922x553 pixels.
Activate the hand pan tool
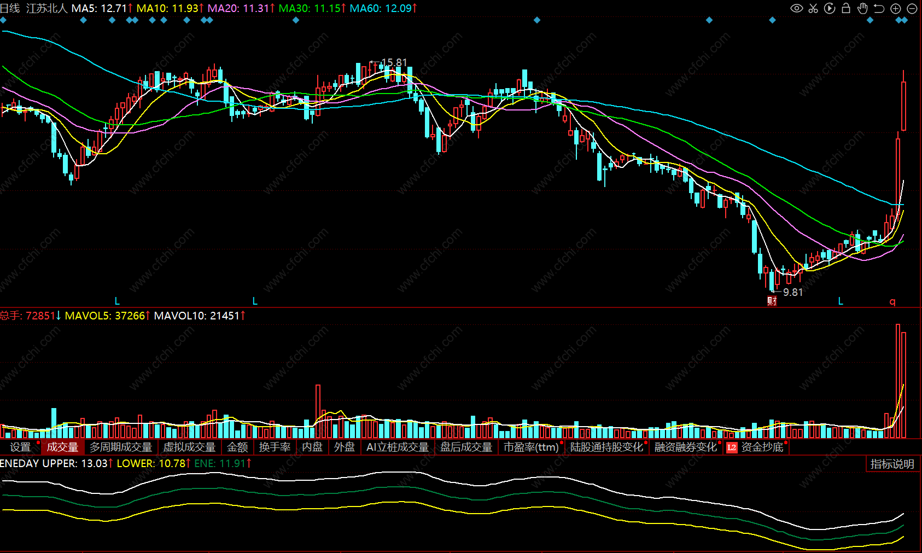(862, 8)
